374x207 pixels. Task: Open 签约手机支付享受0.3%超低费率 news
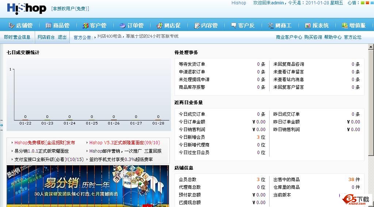[121, 160]
